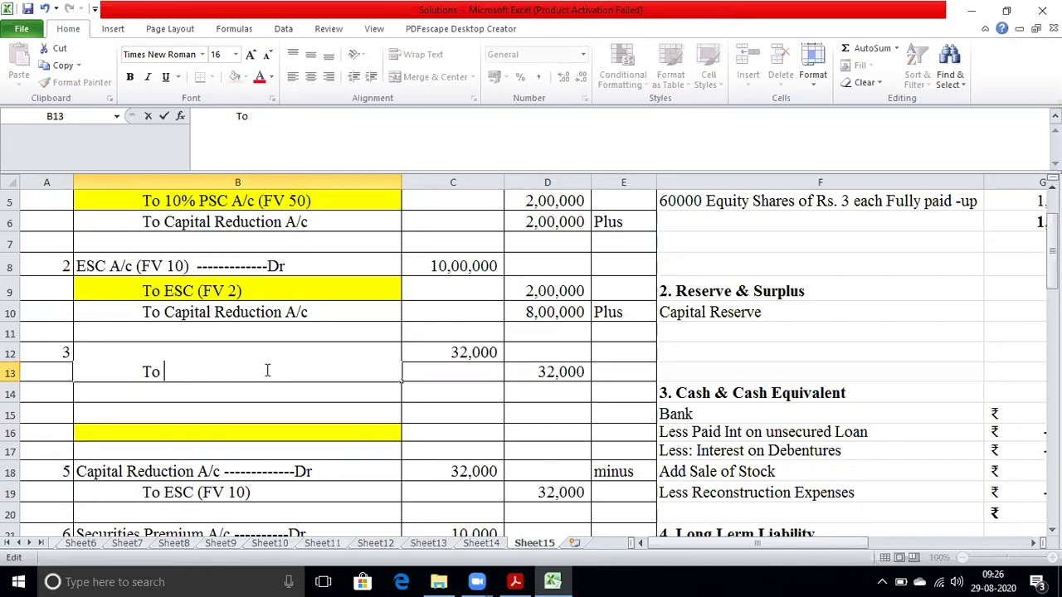1062x597 pixels.
Task: Click the Align Text Left icon
Action: (292, 77)
